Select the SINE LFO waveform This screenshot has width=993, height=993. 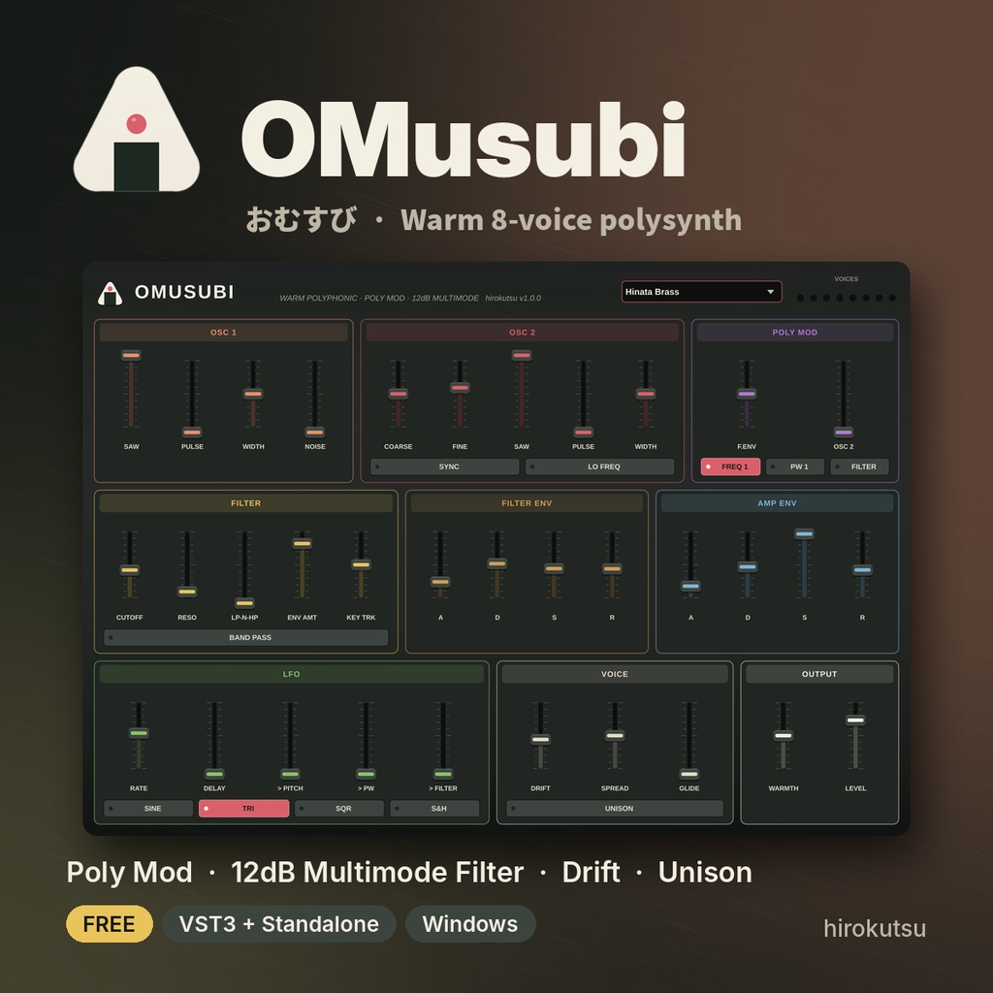click(x=148, y=809)
